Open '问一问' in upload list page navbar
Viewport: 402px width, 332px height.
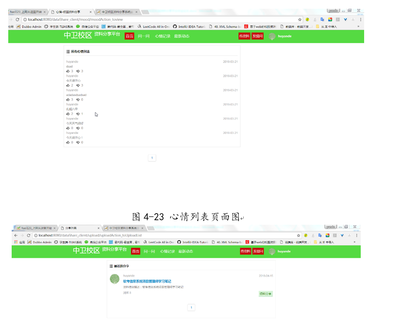[149, 251]
